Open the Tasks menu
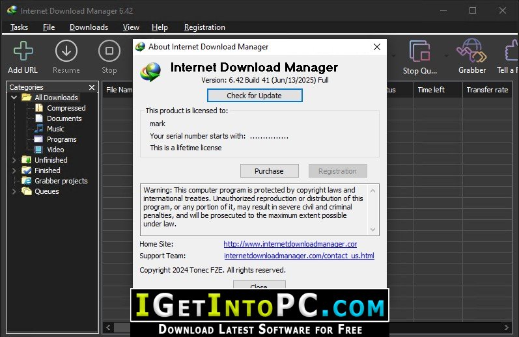The height and width of the screenshot is (337, 519). (x=19, y=27)
